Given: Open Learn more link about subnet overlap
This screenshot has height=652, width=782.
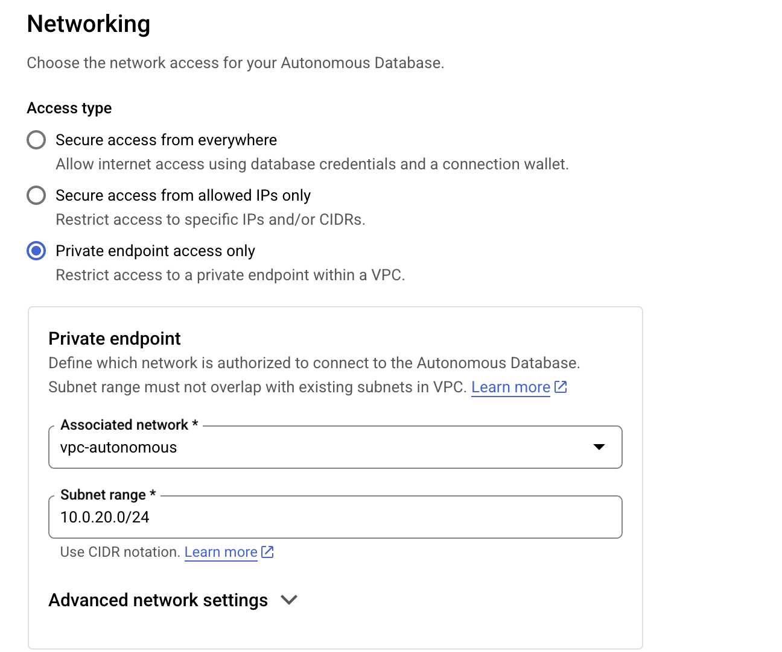Looking at the screenshot, I should pos(510,387).
